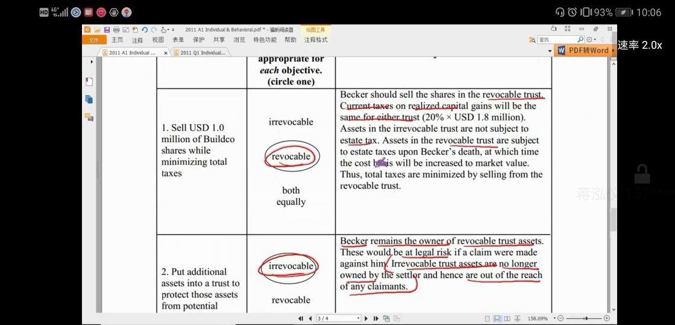Open the 注释格式 ribbon tab

pos(316,40)
